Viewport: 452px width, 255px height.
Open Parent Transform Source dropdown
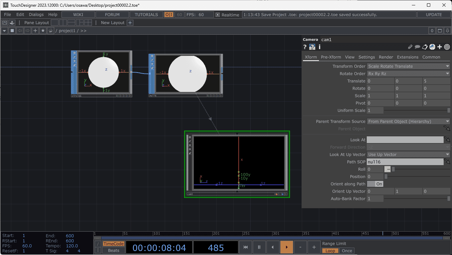click(409, 121)
